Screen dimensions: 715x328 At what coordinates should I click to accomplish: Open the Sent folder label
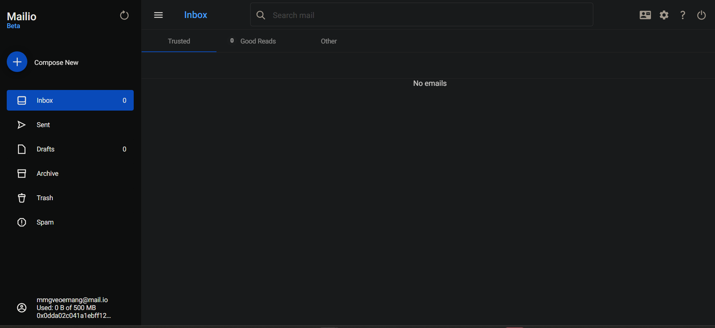click(43, 125)
